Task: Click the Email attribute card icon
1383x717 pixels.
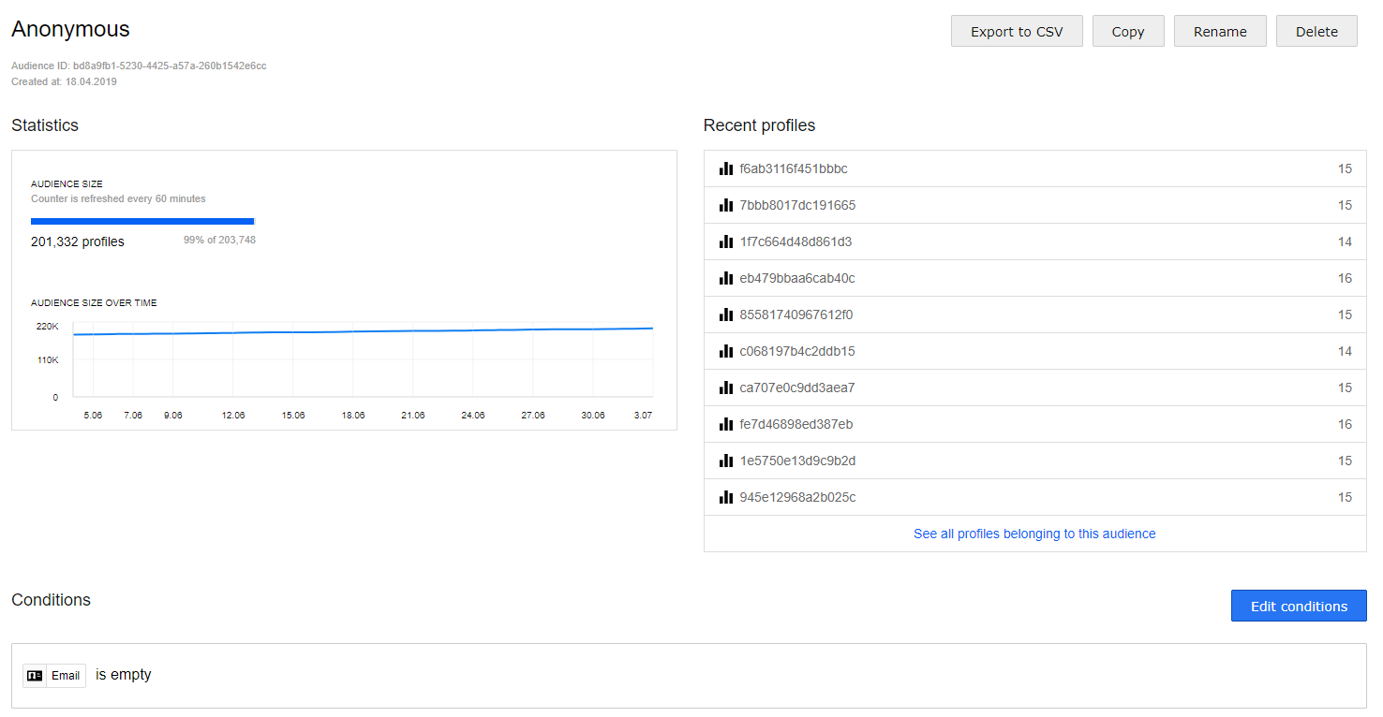Action: (x=35, y=676)
